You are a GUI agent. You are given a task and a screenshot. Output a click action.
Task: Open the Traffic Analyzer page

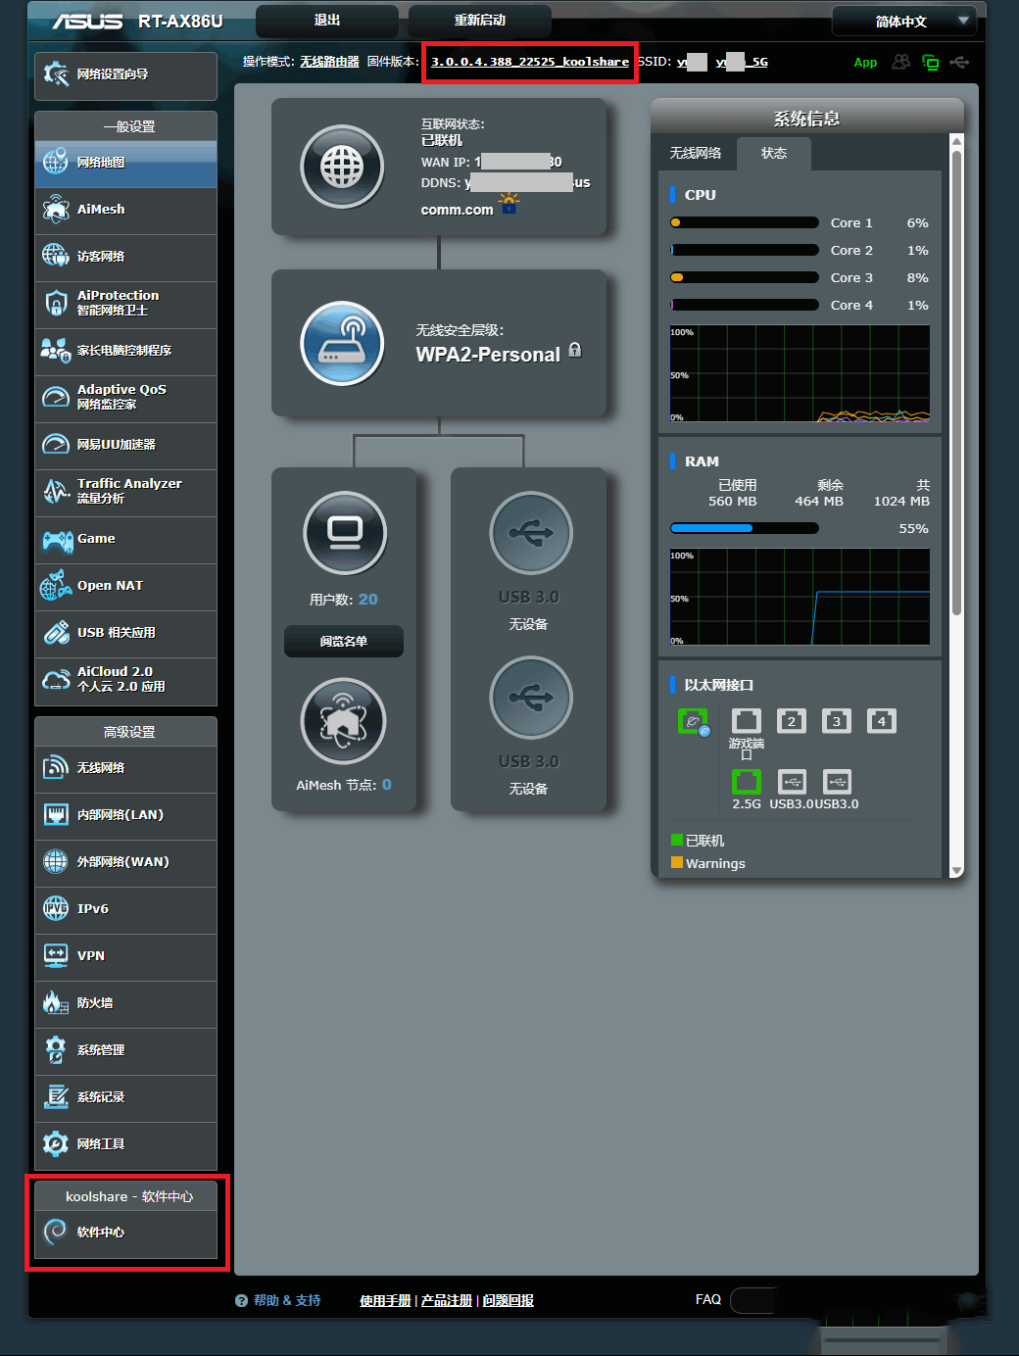tap(125, 493)
